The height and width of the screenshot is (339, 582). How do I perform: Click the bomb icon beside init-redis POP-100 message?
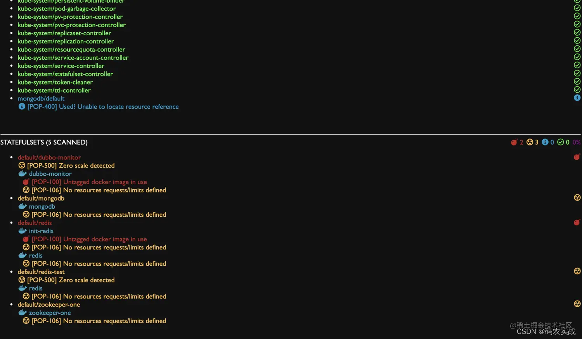point(26,239)
